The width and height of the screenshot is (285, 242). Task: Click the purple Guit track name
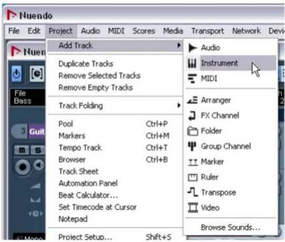coord(37,131)
